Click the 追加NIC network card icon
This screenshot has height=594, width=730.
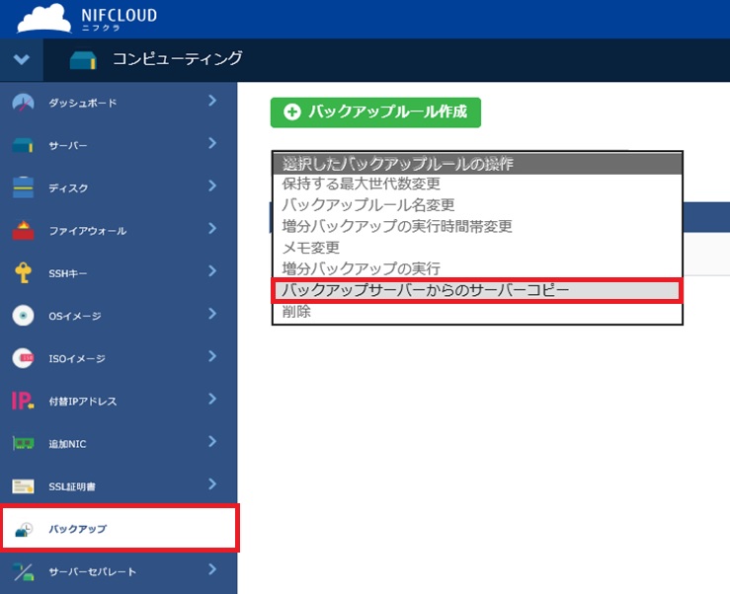pos(23,443)
